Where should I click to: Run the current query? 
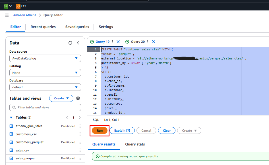pyautogui.click(x=100, y=130)
